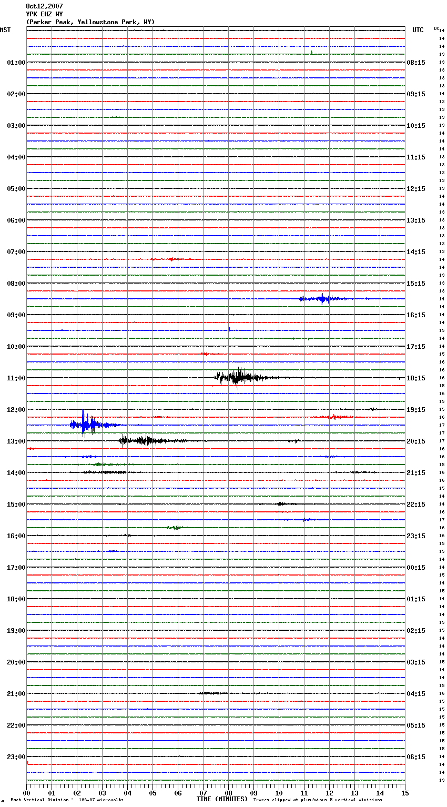This screenshot has height=807, width=447.
Task: Click the DC offset column header
Action: [x=436, y=28]
